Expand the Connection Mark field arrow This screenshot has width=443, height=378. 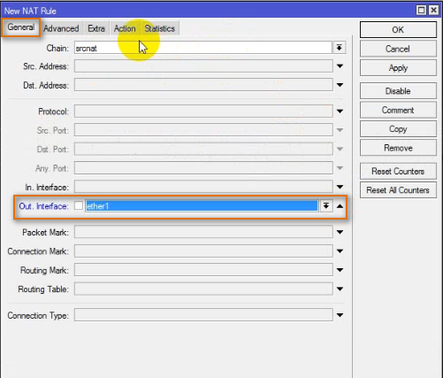(340, 251)
